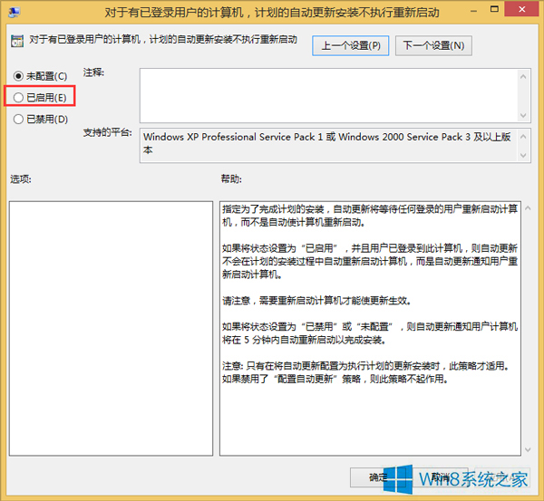Click the supported platforms scroll up arrow
The width and height of the screenshot is (544, 501).
click(x=523, y=137)
